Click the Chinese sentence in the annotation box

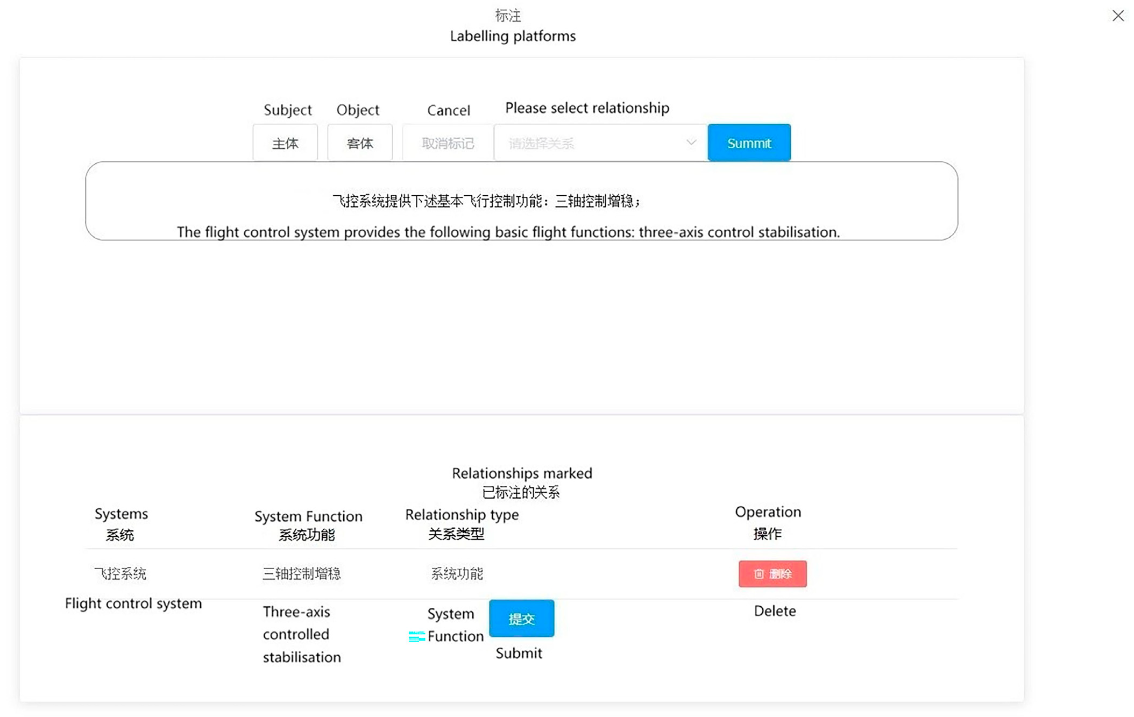(486, 201)
